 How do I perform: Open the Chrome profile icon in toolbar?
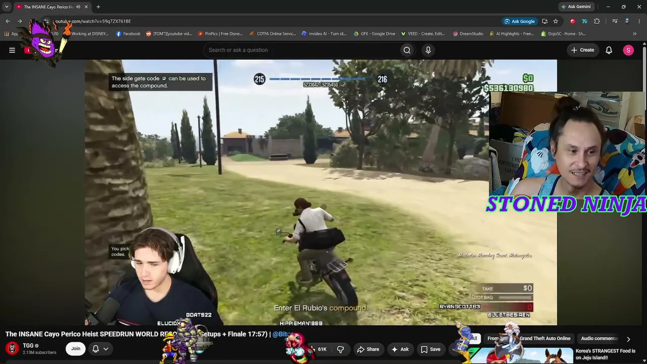[x=627, y=21]
